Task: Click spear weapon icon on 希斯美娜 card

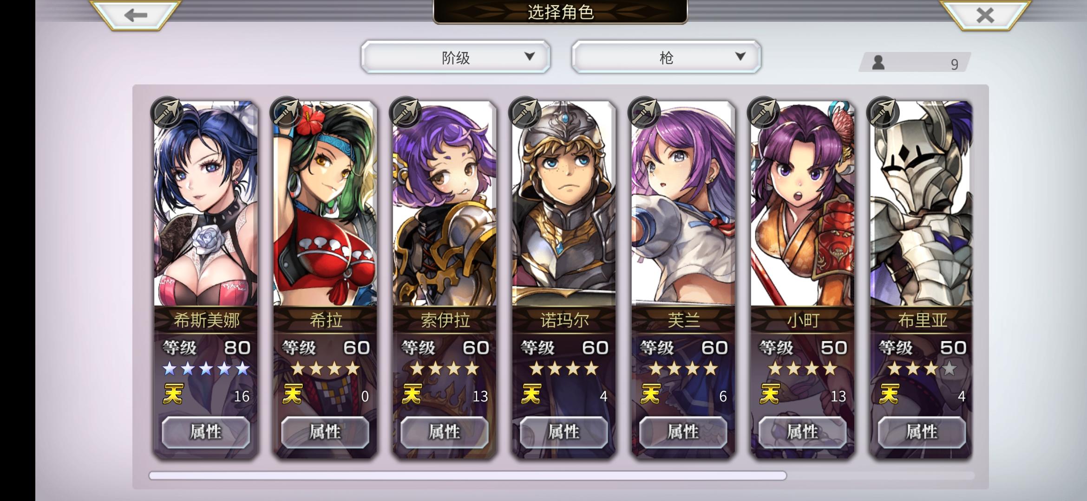Action: click(x=167, y=113)
